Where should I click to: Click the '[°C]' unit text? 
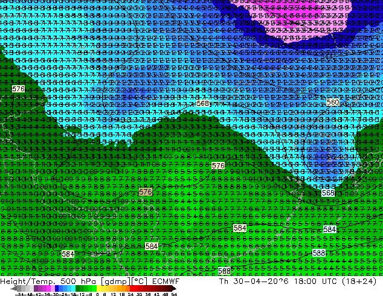[140, 282]
